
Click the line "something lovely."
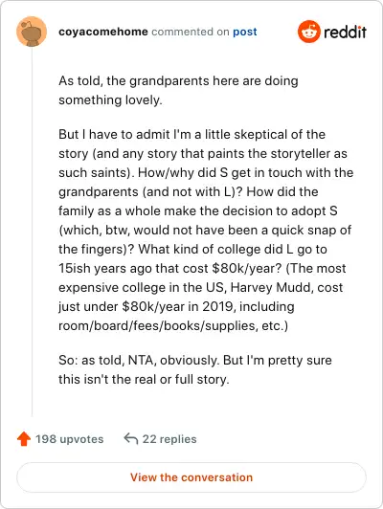110,100
